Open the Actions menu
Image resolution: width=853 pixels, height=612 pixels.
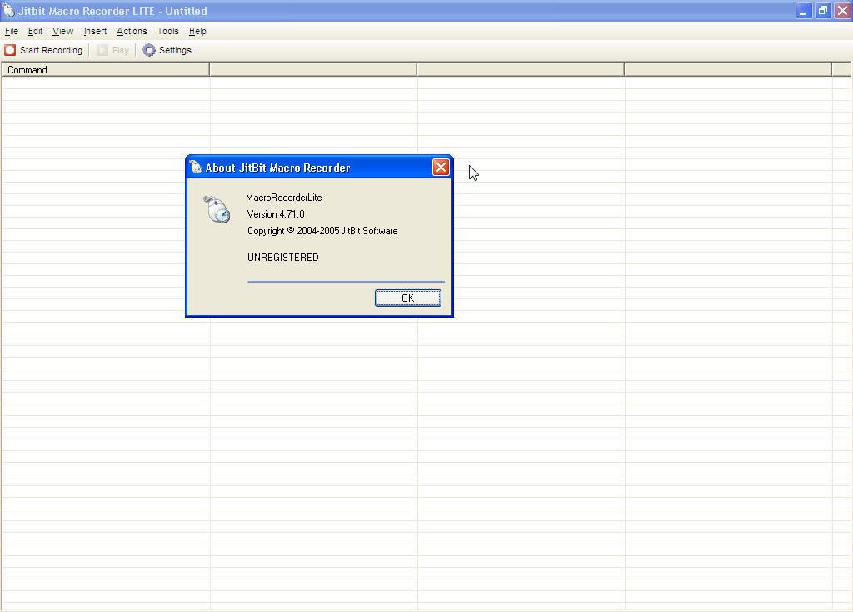(x=132, y=31)
